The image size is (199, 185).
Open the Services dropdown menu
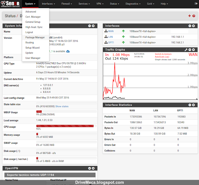(x=84, y=4)
